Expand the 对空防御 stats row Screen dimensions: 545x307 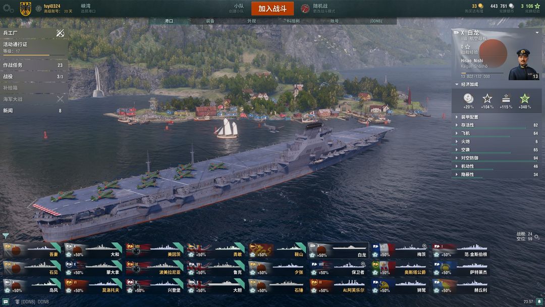point(497,158)
